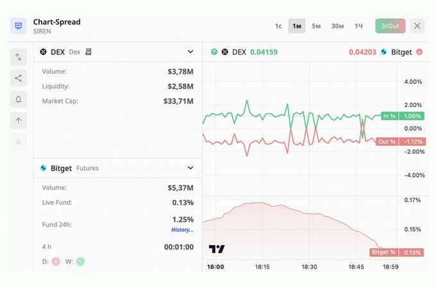Switch to the 1Ч timeframe
Screen dimensions: 436x286
pyautogui.click(x=358, y=26)
